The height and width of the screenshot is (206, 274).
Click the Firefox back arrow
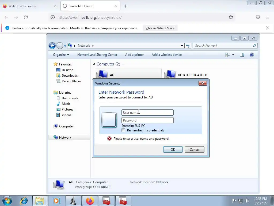tap(6, 17)
